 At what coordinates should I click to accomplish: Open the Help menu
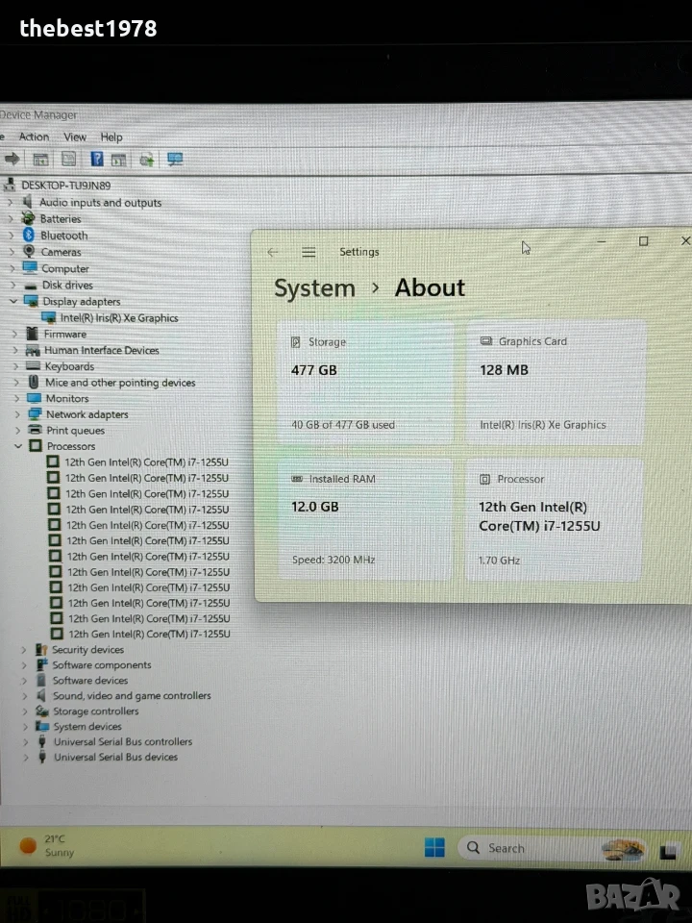click(111, 137)
